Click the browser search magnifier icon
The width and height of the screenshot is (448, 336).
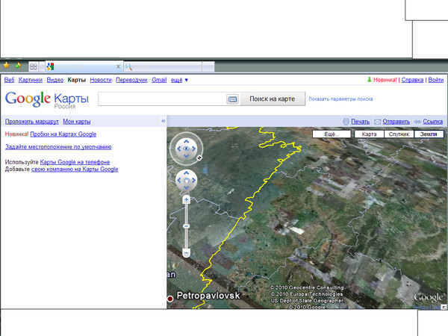tap(128, 67)
